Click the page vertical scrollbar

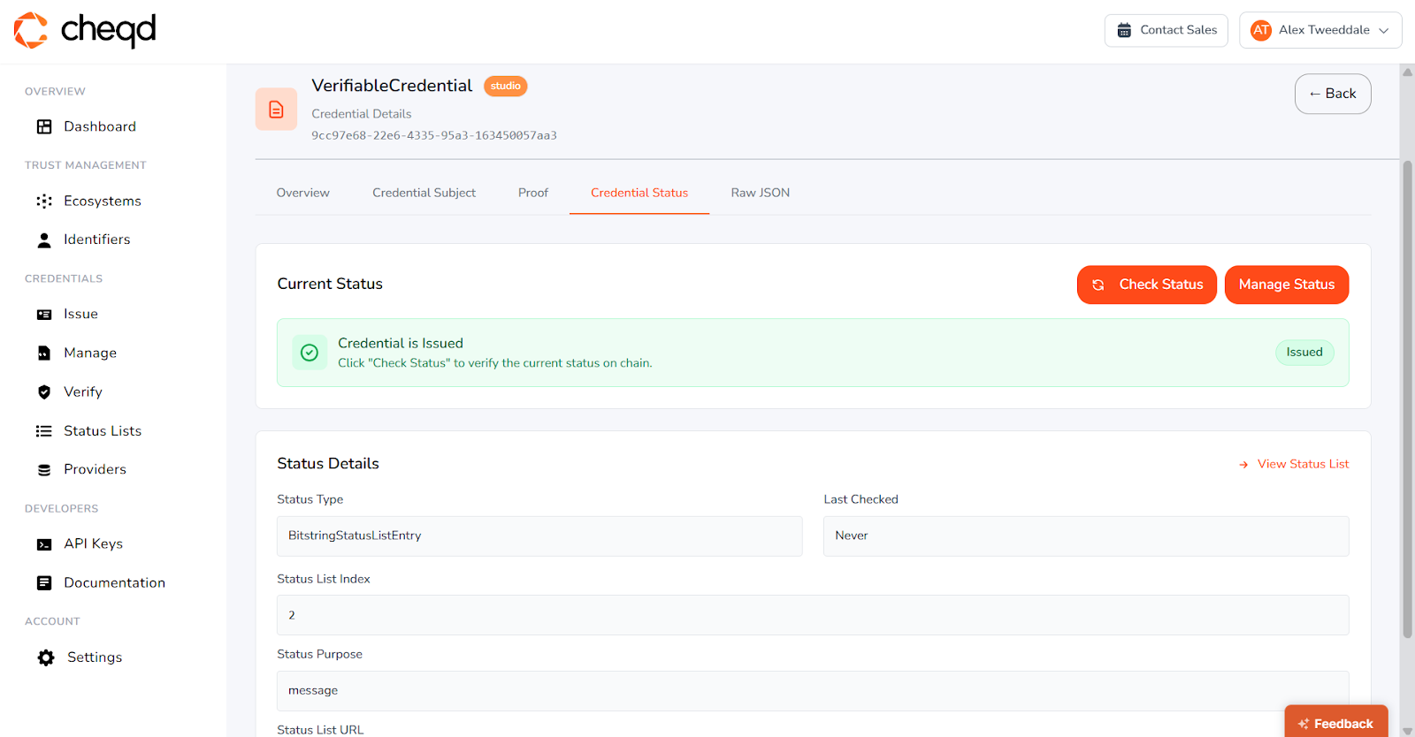1407,398
